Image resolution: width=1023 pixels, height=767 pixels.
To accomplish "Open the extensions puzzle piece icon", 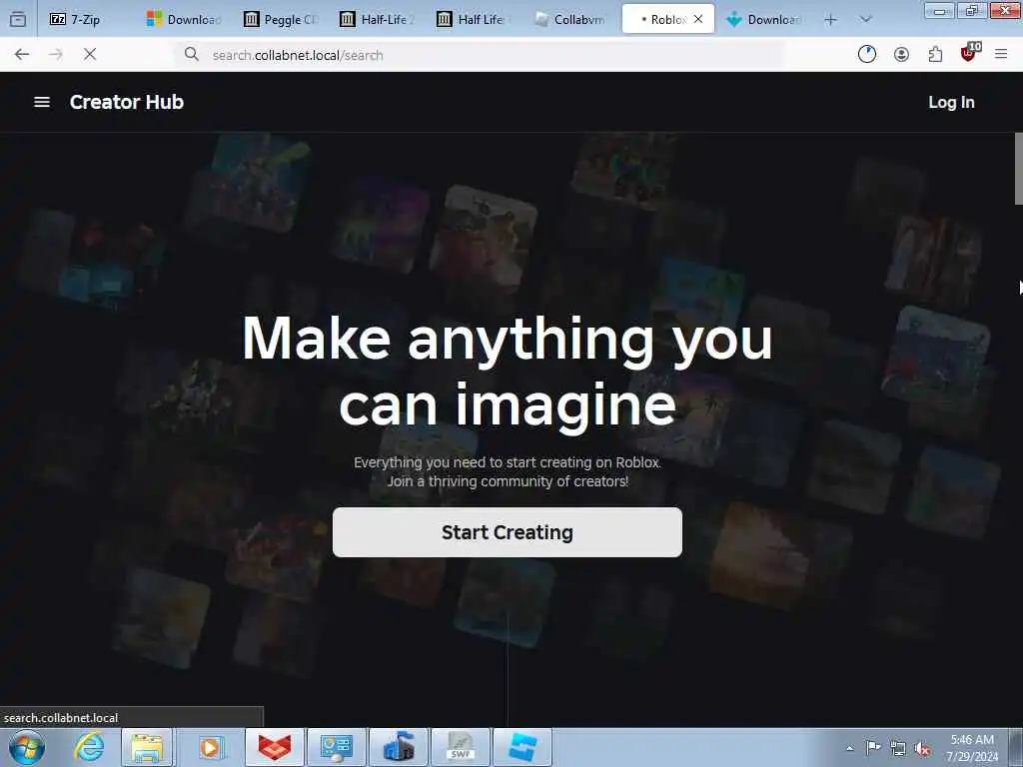I will pos(935,55).
